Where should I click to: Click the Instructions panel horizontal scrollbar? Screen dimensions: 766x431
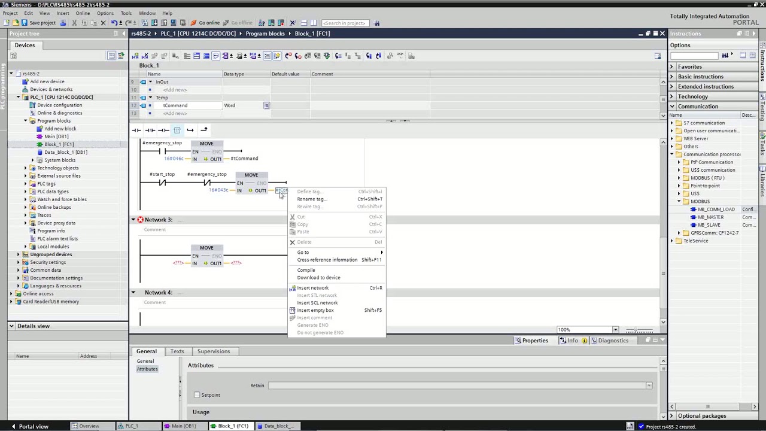tap(713, 407)
